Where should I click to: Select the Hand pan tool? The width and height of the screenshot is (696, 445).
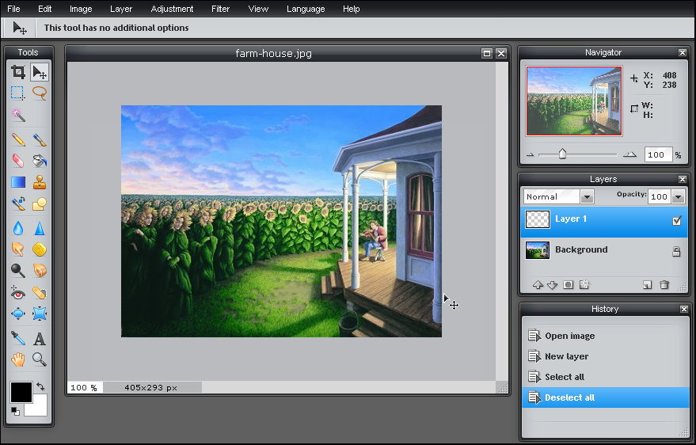point(18,359)
